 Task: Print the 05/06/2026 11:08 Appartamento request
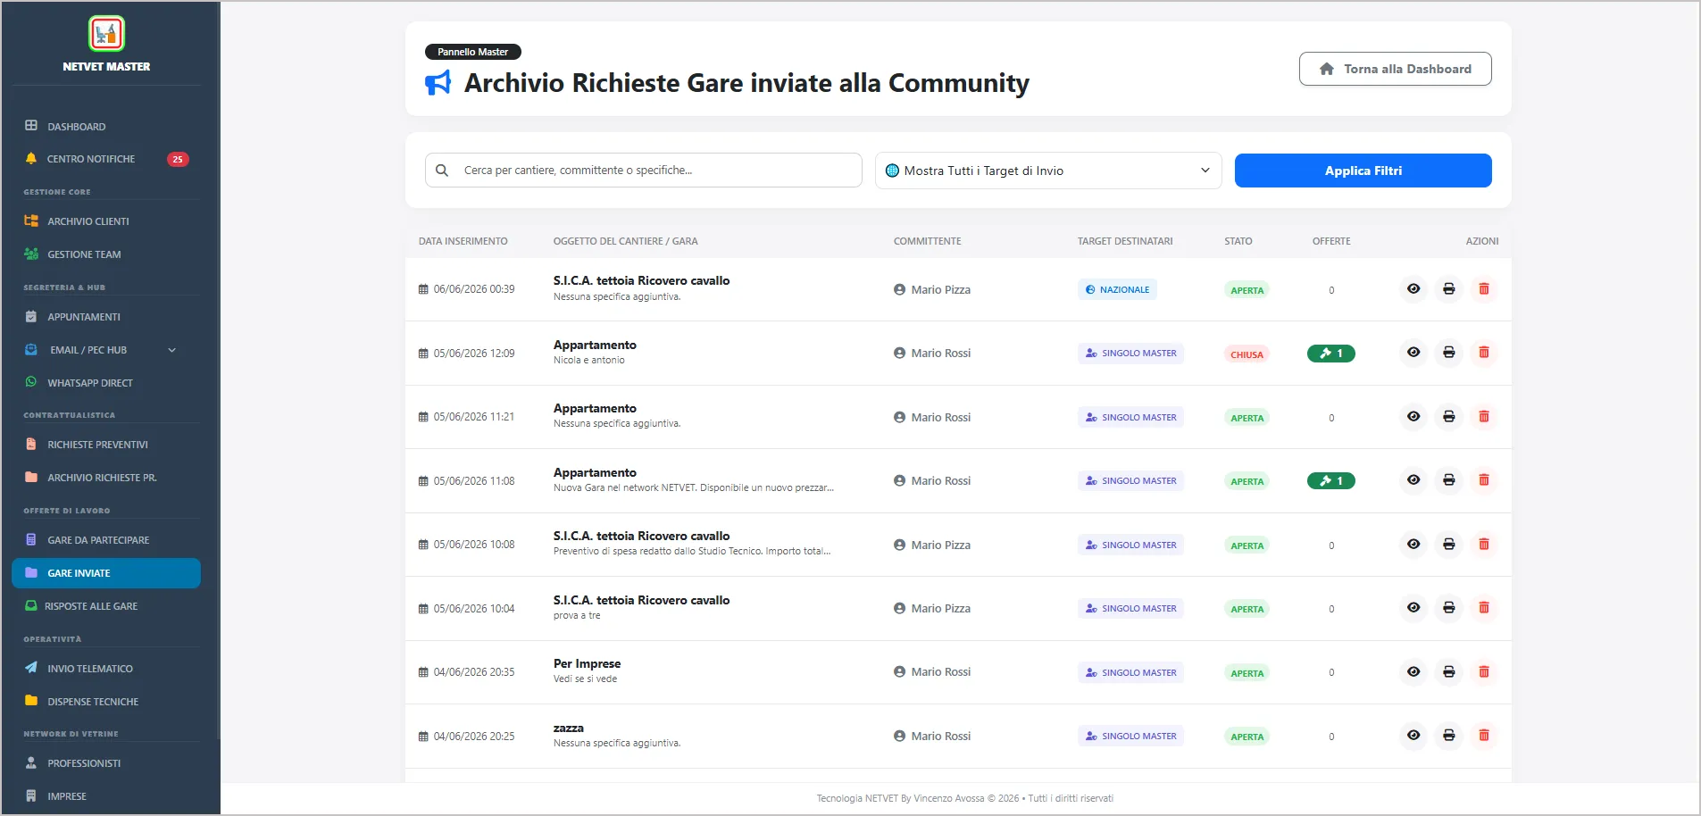pos(1449,480)
